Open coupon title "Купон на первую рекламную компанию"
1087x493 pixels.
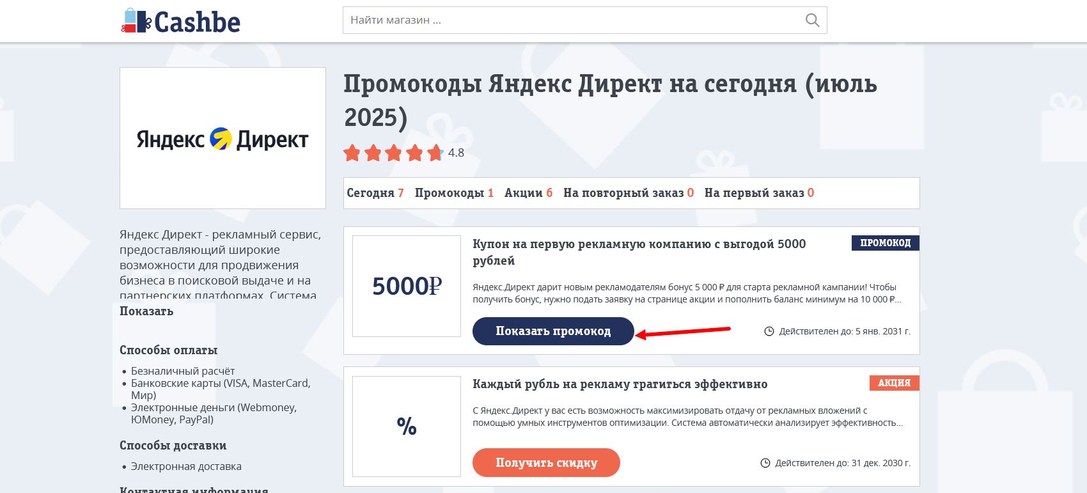click(x=639, y=252)
